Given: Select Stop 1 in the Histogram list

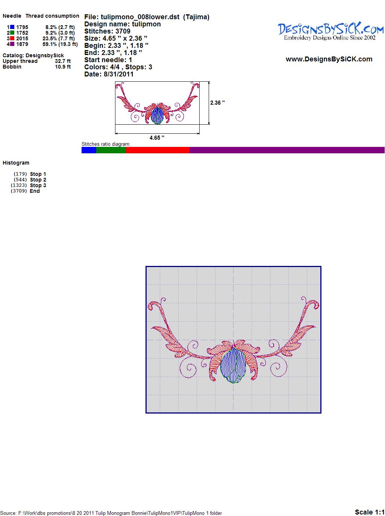Looking at the screenshot, I should pos(38,174).
